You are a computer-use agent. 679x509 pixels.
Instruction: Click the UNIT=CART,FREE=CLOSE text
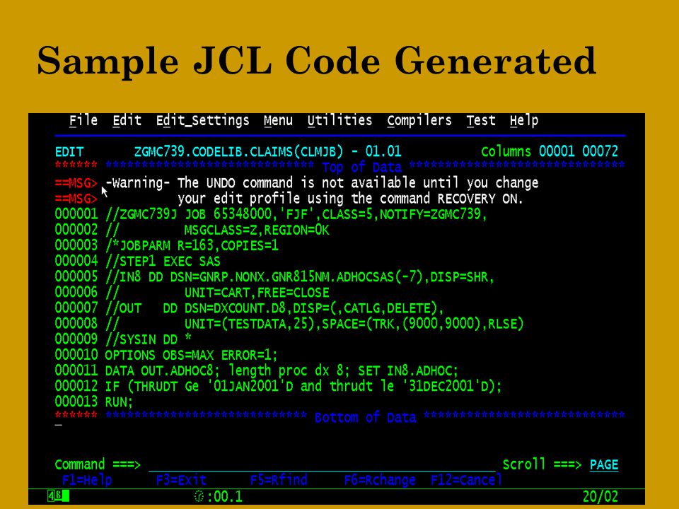(x=257, y=293)
